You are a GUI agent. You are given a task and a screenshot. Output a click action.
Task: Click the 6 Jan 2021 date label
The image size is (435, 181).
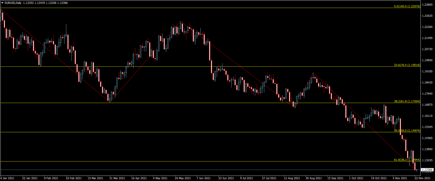click(x=7, y=178)
